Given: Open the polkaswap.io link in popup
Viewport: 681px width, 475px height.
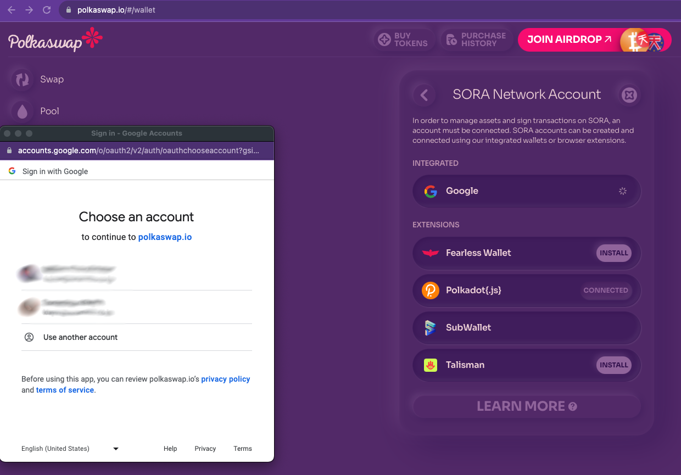Looking at the screenshot, I should [165, 237].
